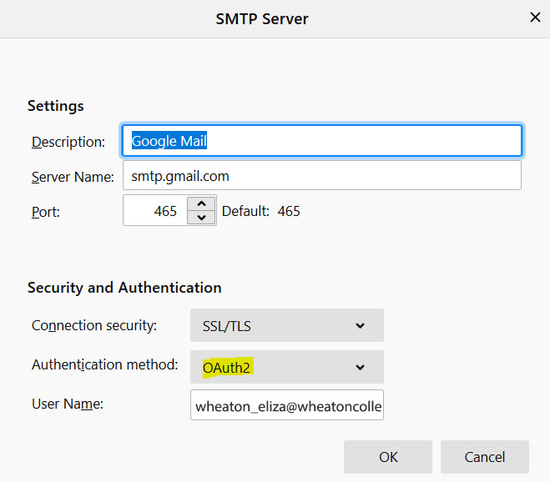This screenshot has height=482, width=550.
Task: Click the chevron icon beside OAuth2
Action: click(360, 367)
